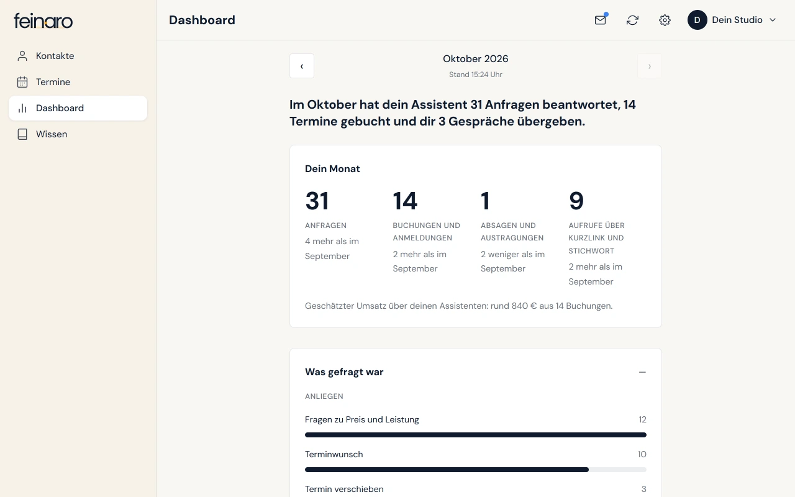Click the AUFRUFE ÜBER KURZLINK UND STICHWORT label
Screen dimensions: 795x497
click(597, 238)
